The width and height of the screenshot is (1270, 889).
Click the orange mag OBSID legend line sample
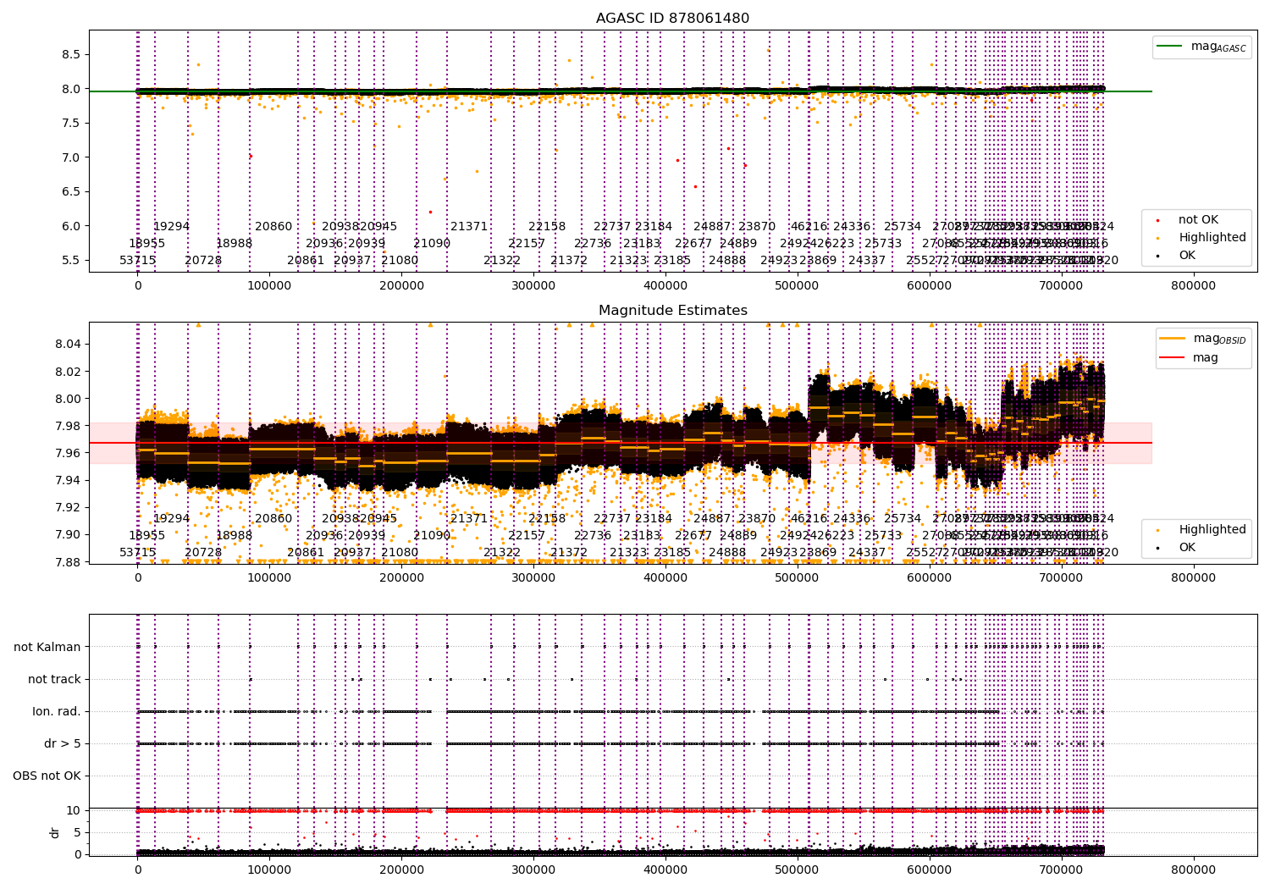[1173, 339]
